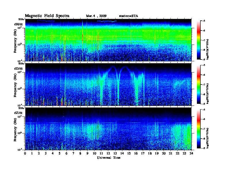This screenshot has width=228, height=176.
Task: Click the "1" hour tick label
Action: click(32, 153)
